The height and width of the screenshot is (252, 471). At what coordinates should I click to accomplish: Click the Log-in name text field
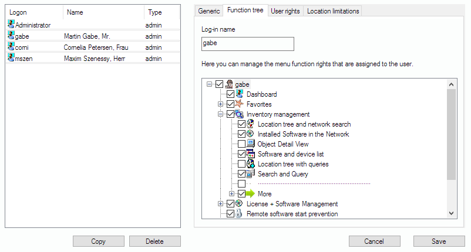click(247, 44)
